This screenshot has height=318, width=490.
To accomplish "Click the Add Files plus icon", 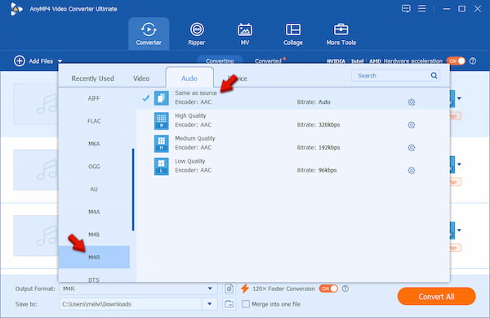I will coord(20,61).
